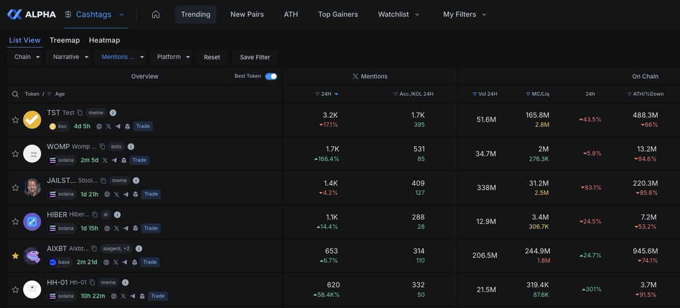Open the X profile of HIBER
680x308 pixels.
[116, 228]
